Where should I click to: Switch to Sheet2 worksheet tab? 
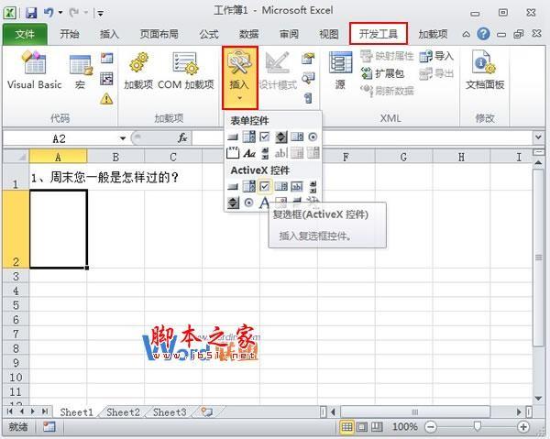123,412
